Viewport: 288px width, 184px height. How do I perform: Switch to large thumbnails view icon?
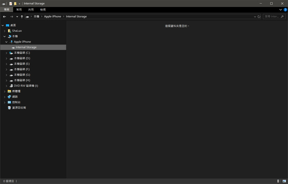284,181
